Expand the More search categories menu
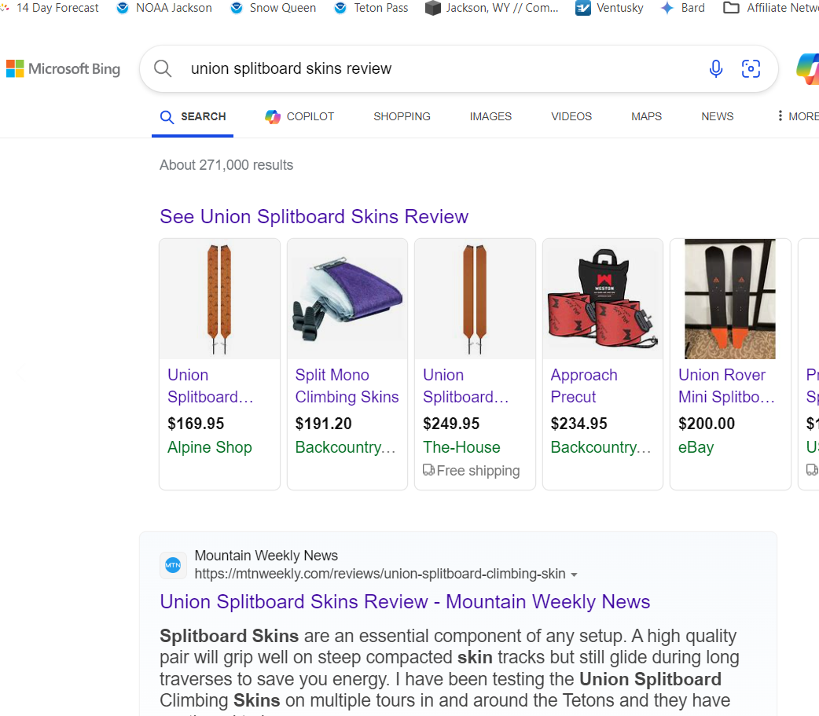The width and height of the screenshot is (819, 716). [x=797, y=116]
